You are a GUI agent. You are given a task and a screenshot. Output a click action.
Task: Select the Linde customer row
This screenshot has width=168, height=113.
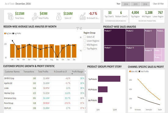pos(44,88)
